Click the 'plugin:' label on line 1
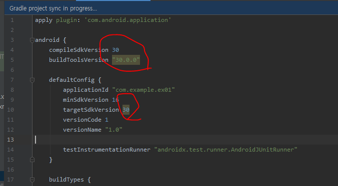 pyautogui.click(x=68, y=20)
